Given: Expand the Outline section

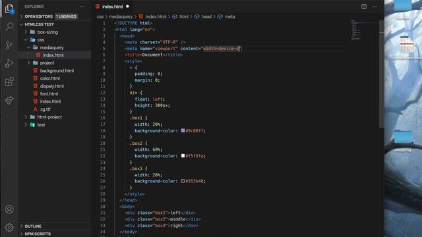Looking at the screenshot, I should tap(55, 226).
